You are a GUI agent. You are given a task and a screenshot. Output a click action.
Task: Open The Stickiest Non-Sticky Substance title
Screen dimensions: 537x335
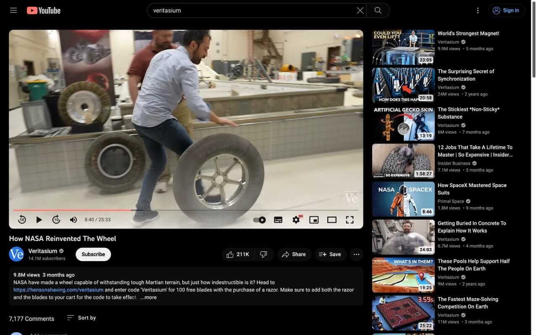tap(469, 113)
